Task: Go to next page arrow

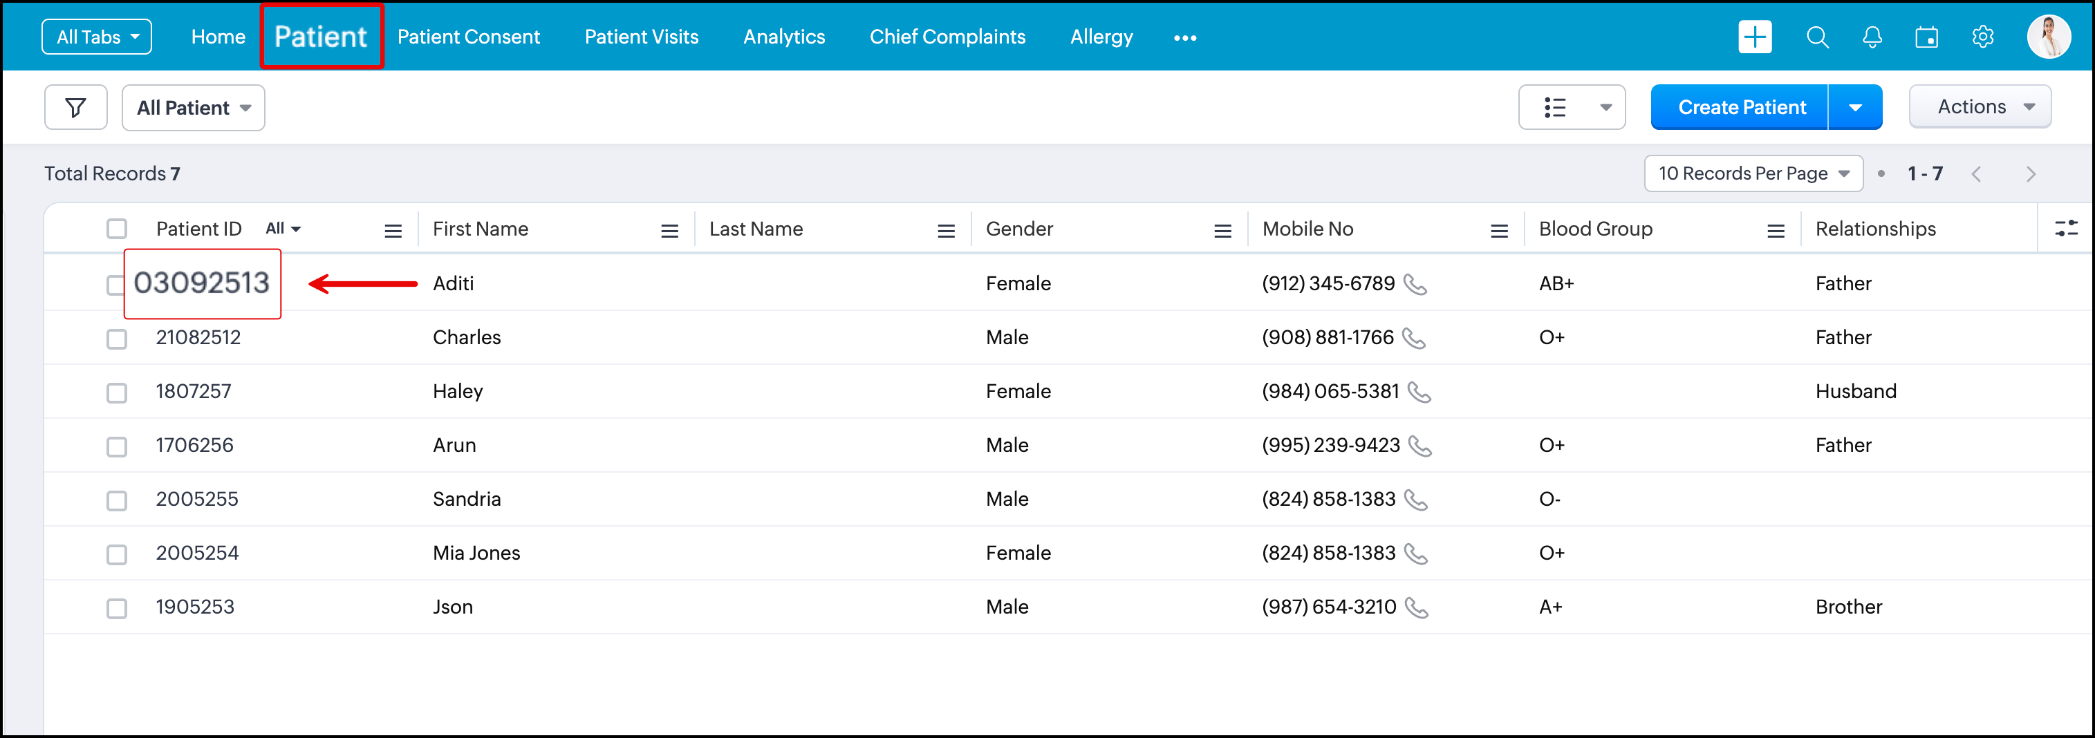Action: [2030, 174]
